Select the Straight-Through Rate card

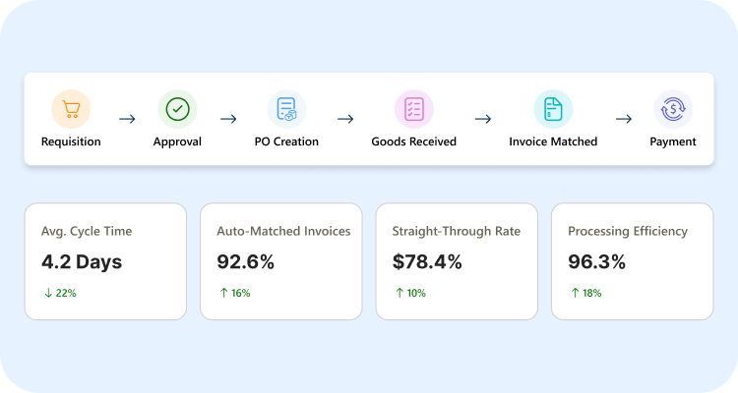coord(457,261)
